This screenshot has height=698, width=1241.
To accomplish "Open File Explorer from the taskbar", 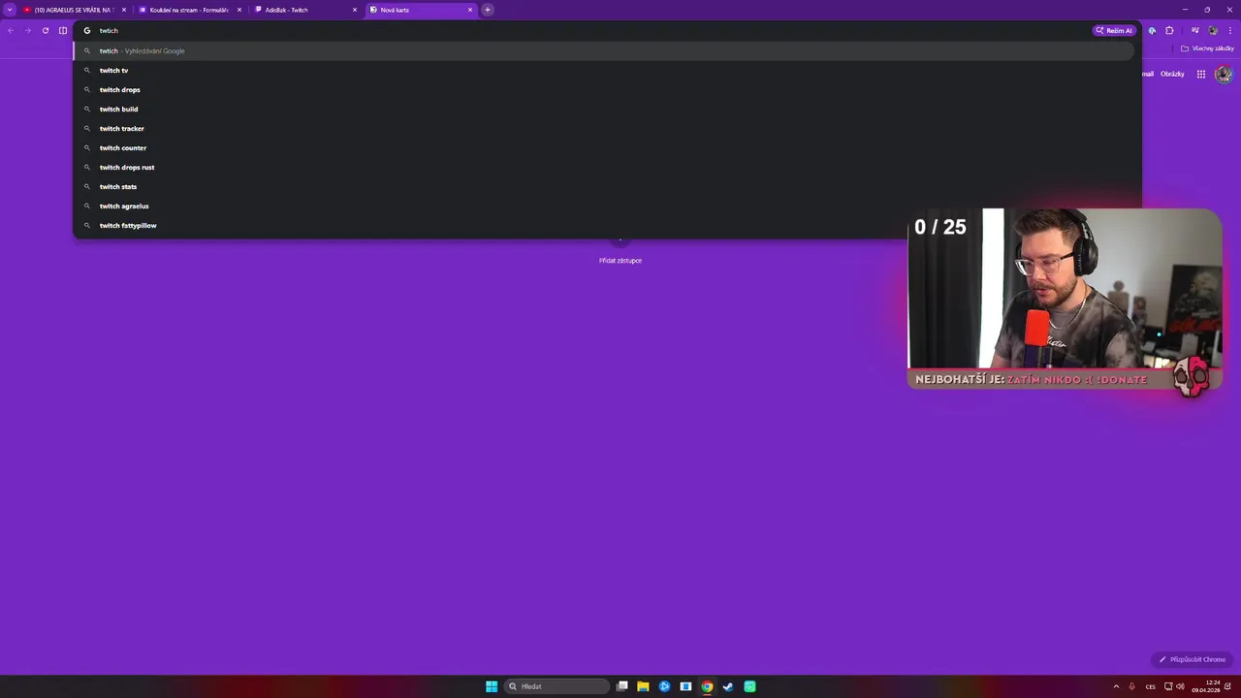I will click(x=643, y=686).
